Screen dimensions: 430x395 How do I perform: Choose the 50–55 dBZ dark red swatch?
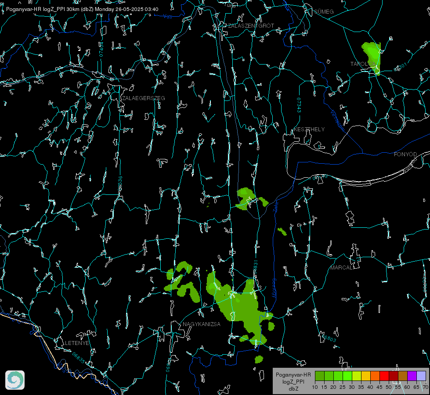(x=394, y=376)
